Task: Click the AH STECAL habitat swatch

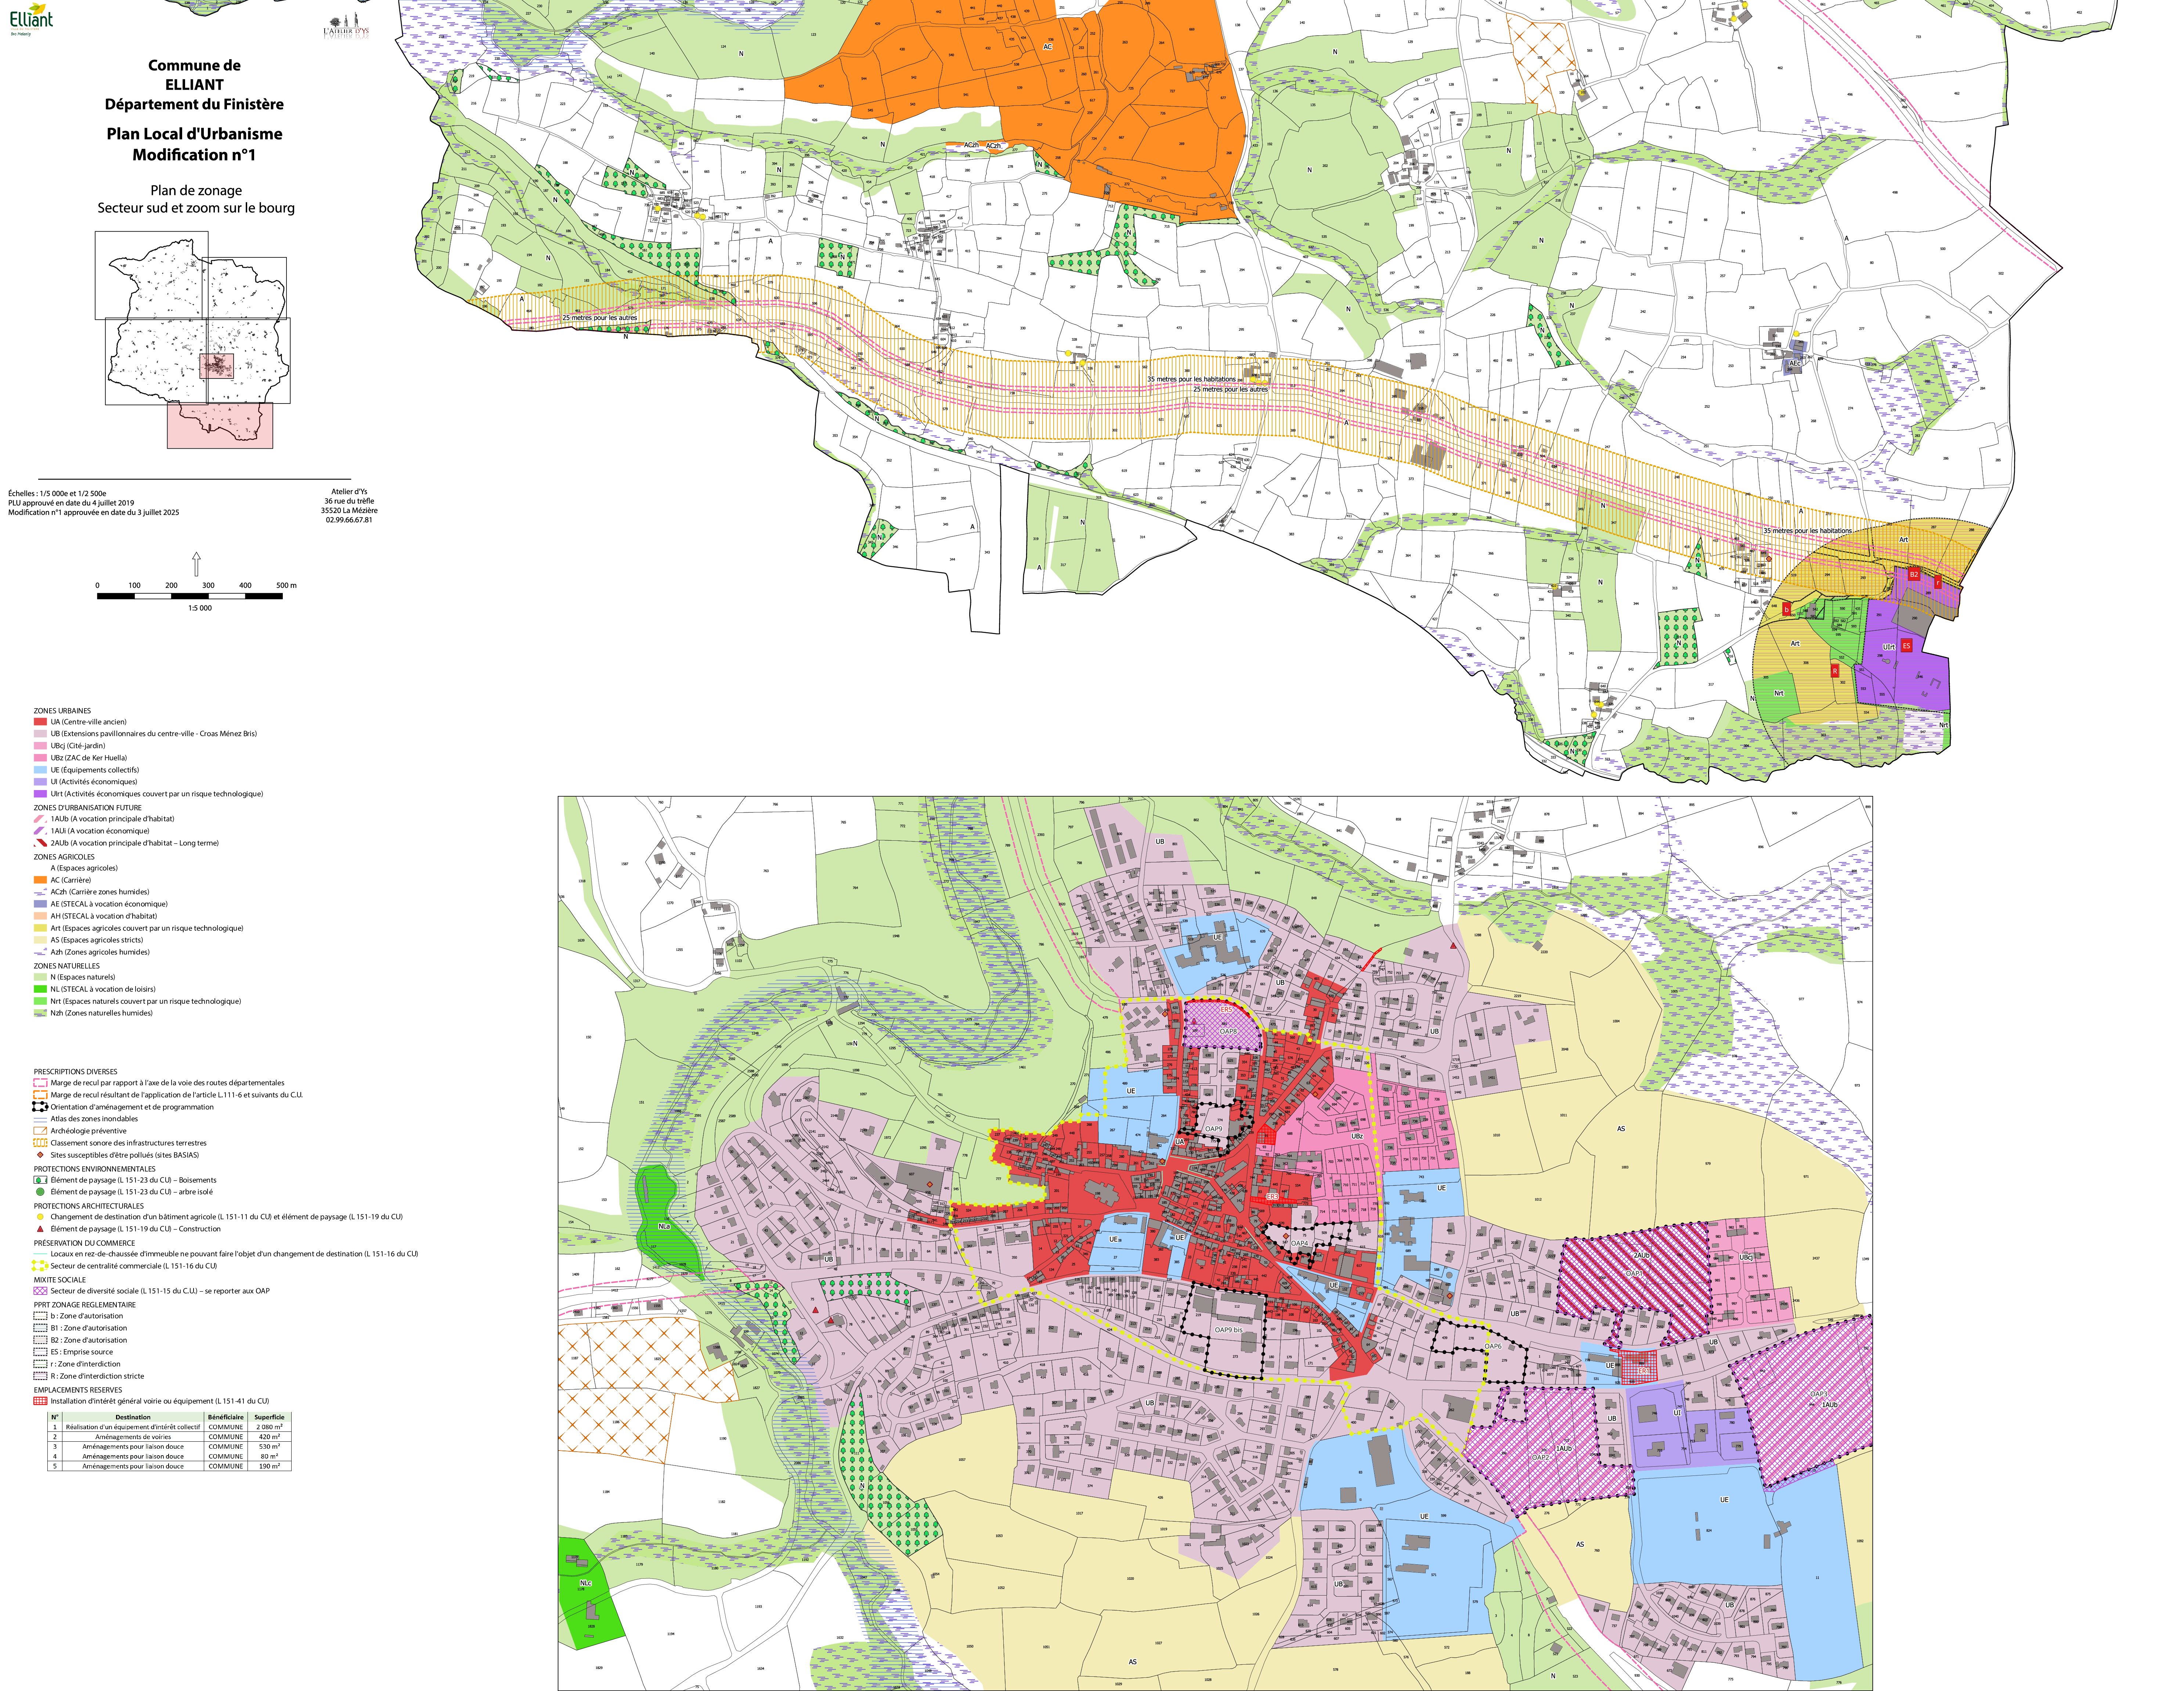Action: click(x=40, y=916)
